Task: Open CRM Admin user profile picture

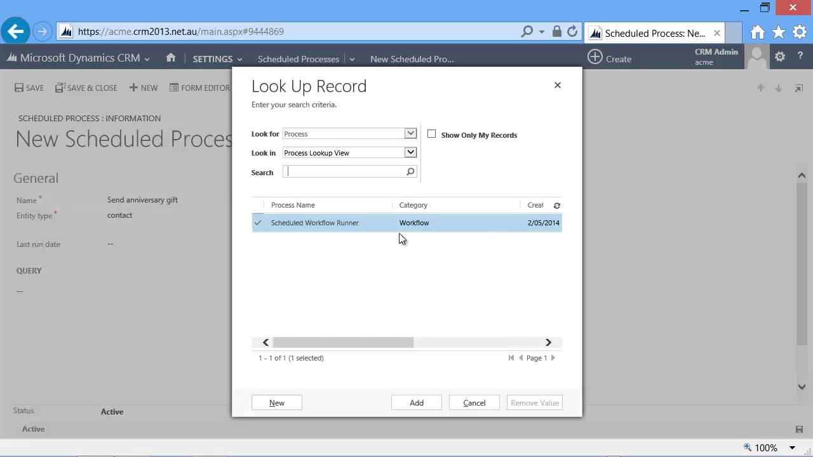Action: [756, 57]
